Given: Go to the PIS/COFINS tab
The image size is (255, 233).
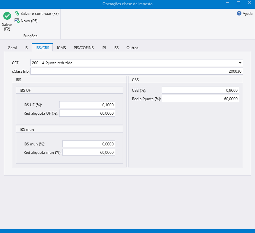Looking at the screenshot, I should 83,48.
